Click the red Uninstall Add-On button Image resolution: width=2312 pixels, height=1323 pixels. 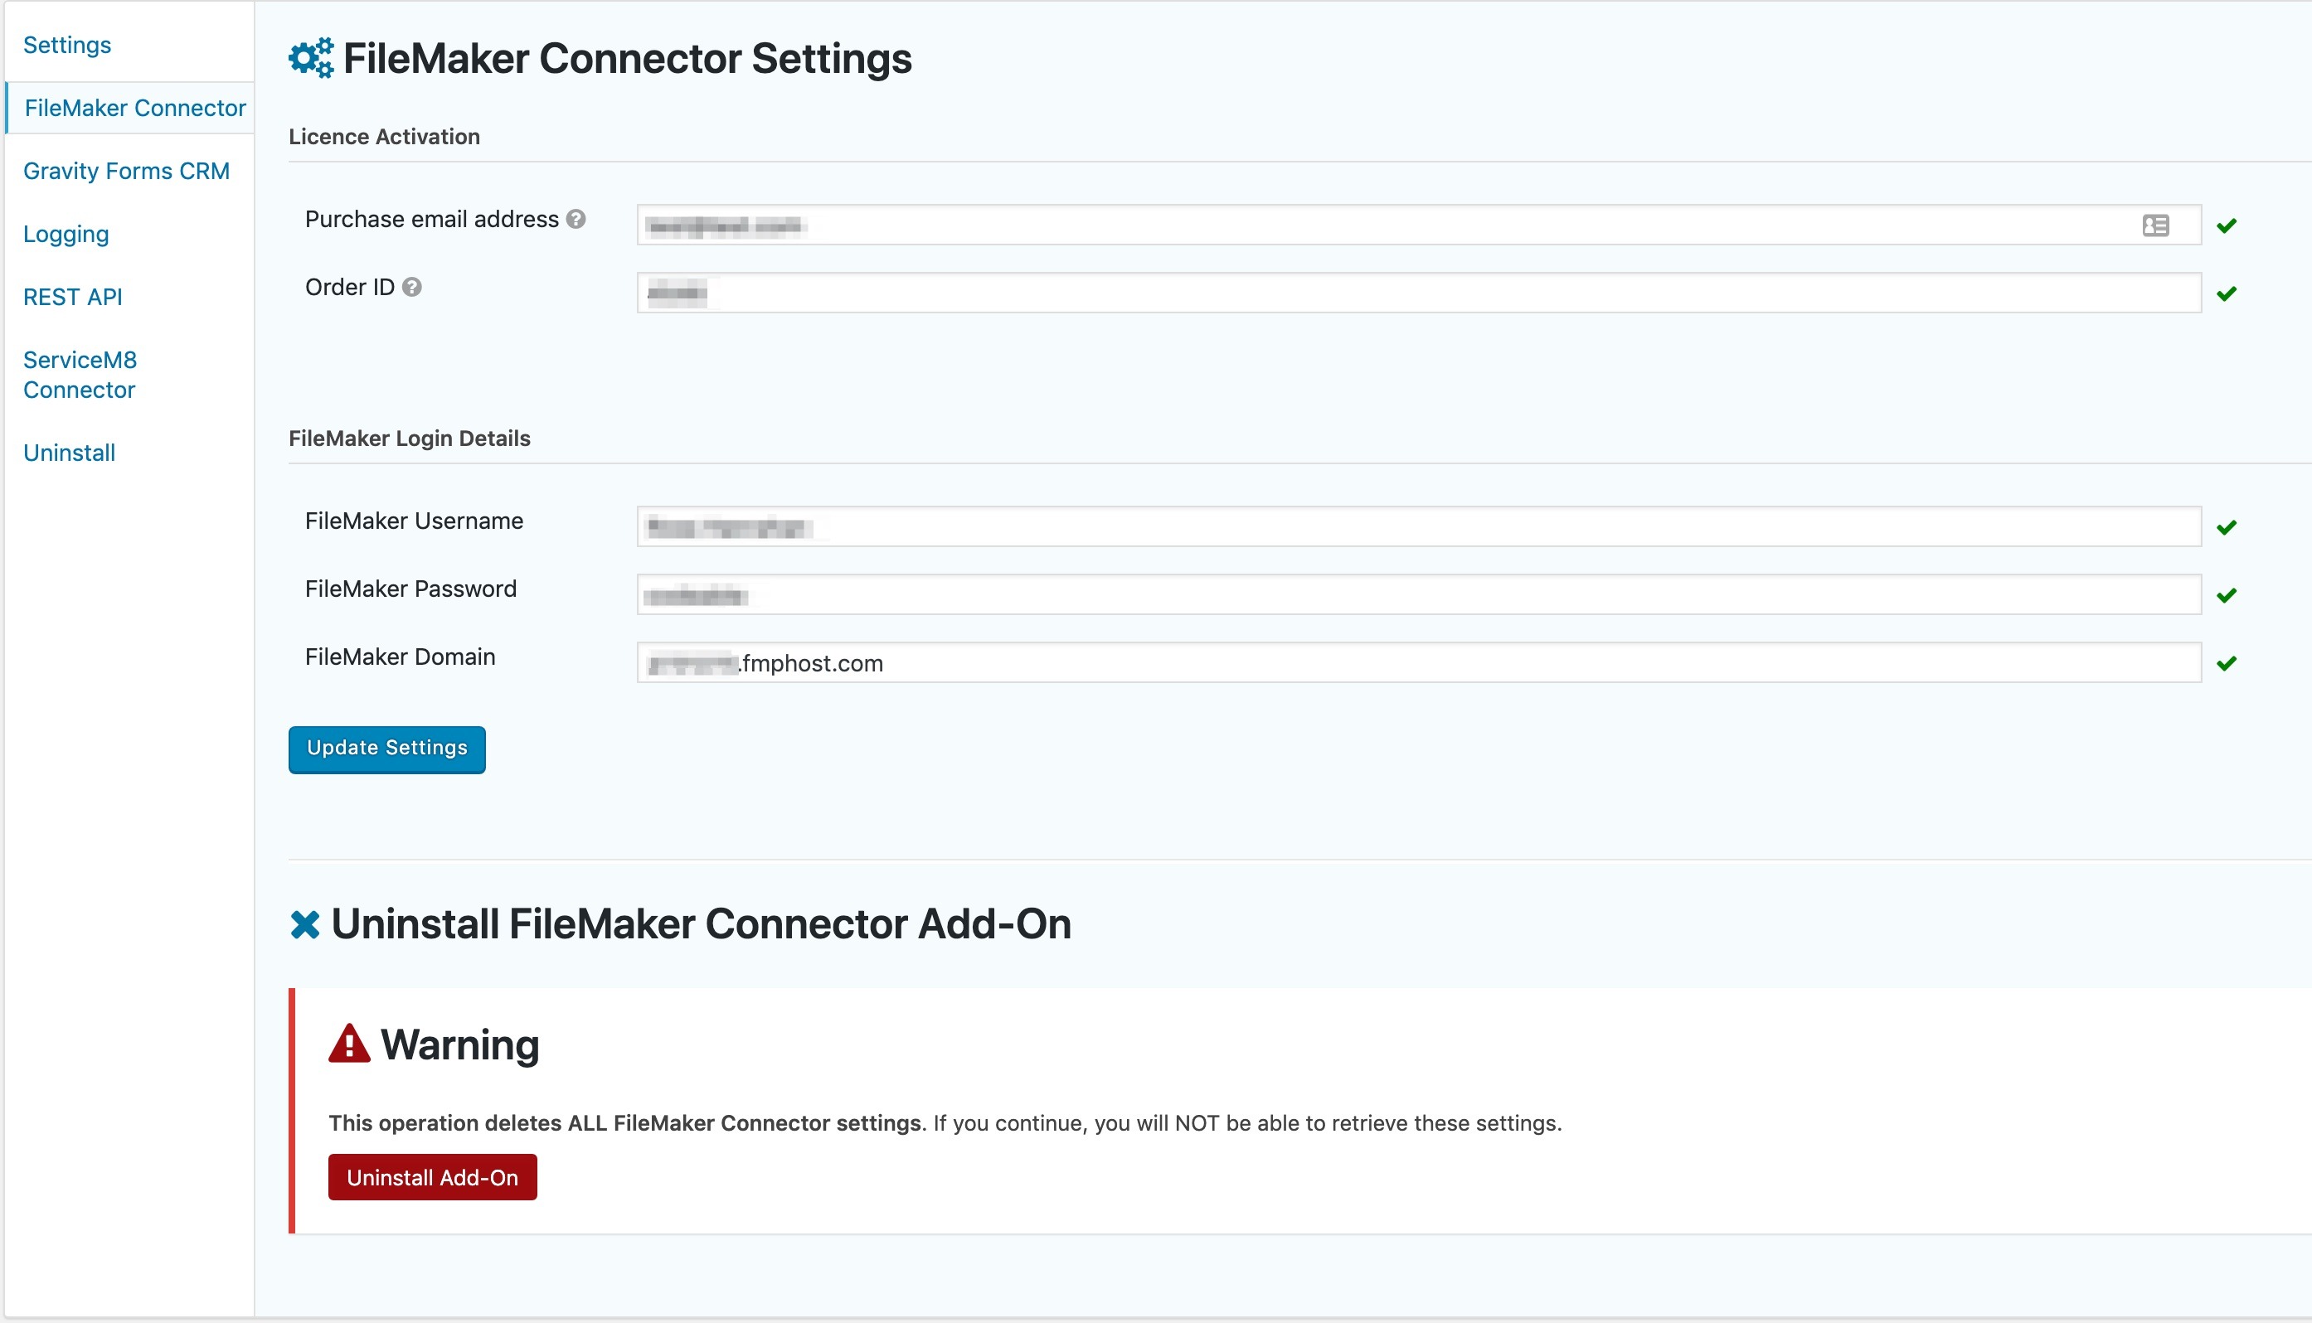433,1178
